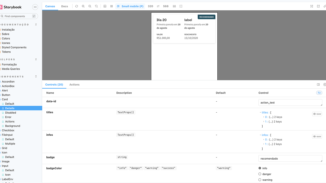
Task: Switch to the Canvas tab
Action: point(50,6)
